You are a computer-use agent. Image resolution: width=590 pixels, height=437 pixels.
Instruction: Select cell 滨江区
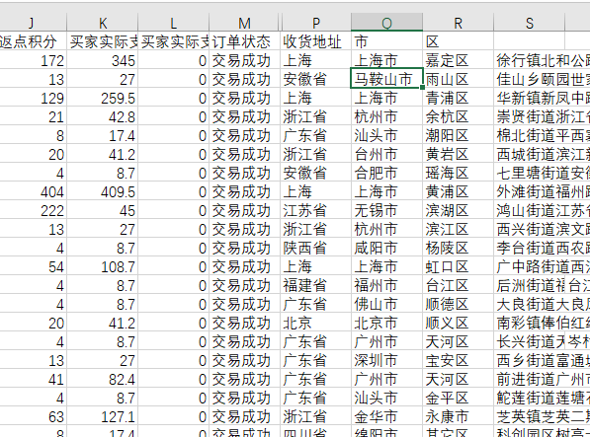pyautogui.click(x=458, y=229)
